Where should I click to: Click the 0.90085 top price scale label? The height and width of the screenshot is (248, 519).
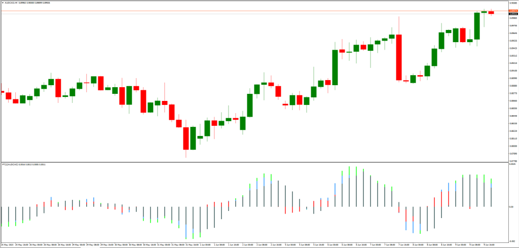coord(513,3)
